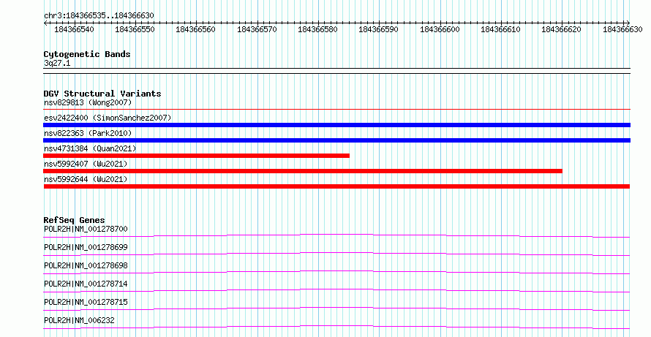Image resolution: width=651 pixels, height=337 pixels.
Task: Click the 3q27.1 cytogenetic band bar
Action: point(336,71)
